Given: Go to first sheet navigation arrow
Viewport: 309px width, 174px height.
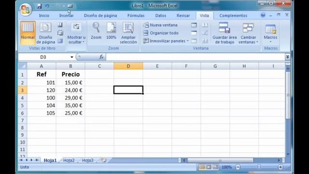Looking at the screenshot, I should click(x=21, y=160).
